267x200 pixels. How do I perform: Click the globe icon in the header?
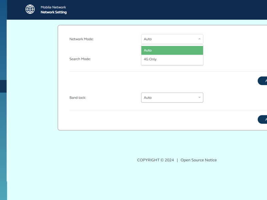click(30, 9)
